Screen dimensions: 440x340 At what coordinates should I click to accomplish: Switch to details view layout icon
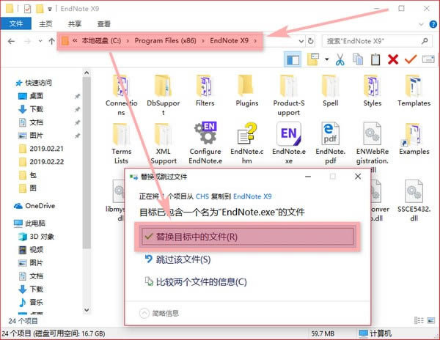point(419,320)
